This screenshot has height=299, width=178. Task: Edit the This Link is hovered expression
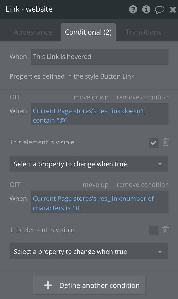point(99,57)
